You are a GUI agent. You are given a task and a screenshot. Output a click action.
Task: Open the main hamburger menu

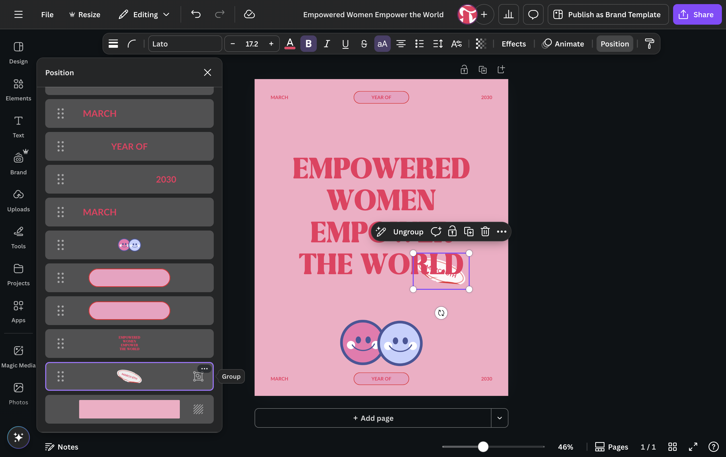pyautogui.click(x=18, y=14)
